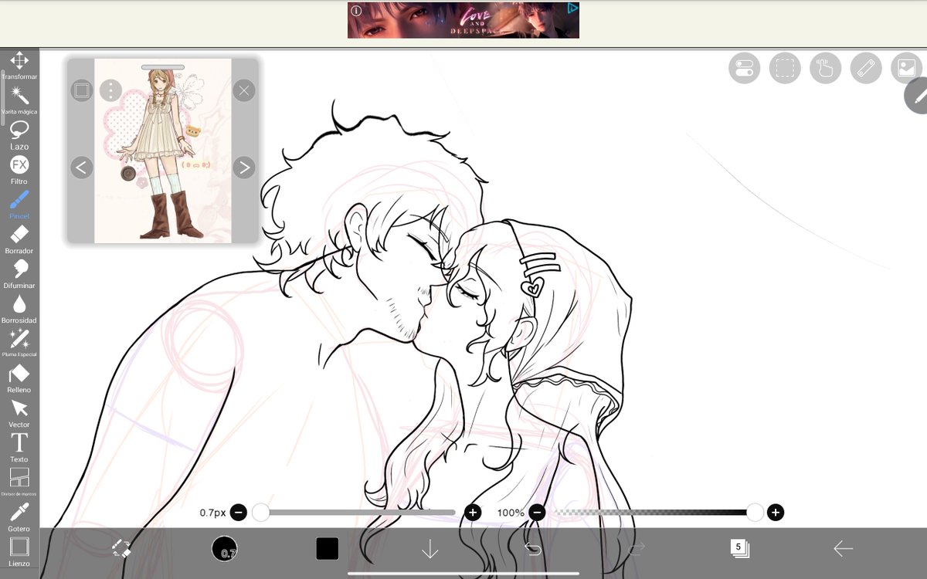This screenshot has width=927, height=579.
Task: Open reference window three-dot menu
Action: click(x=110, y=91)
